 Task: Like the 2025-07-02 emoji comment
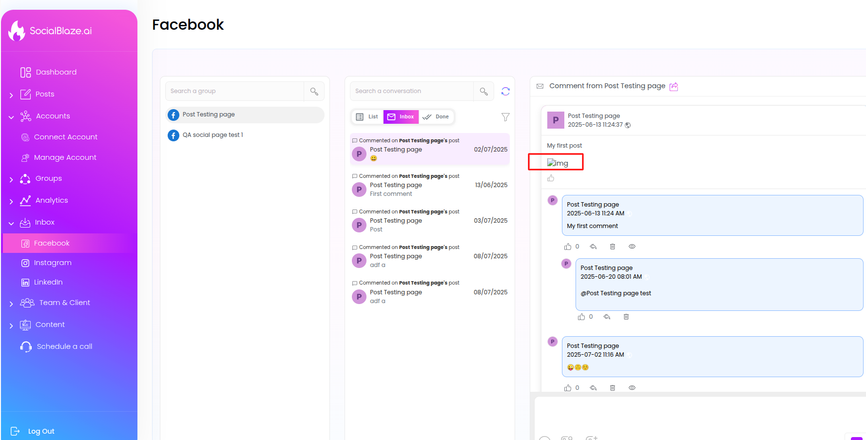point(568,388)
